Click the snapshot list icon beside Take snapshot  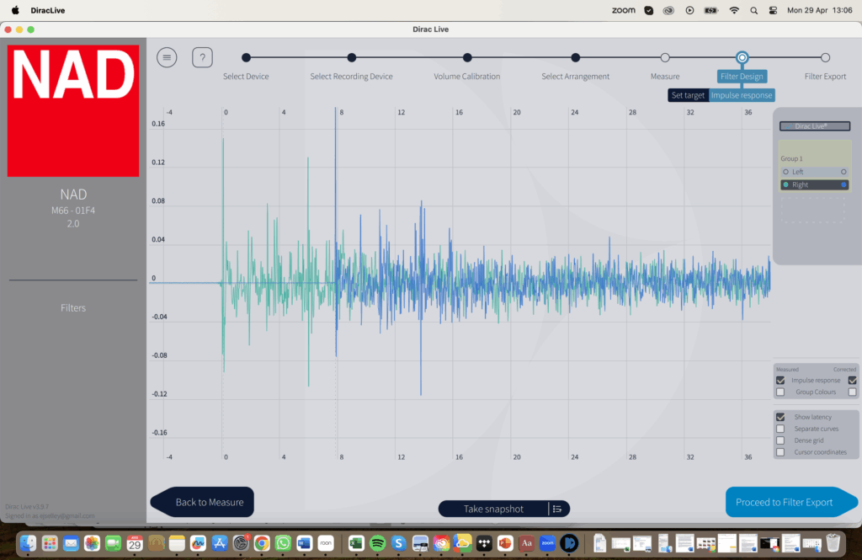coord(557,509)
